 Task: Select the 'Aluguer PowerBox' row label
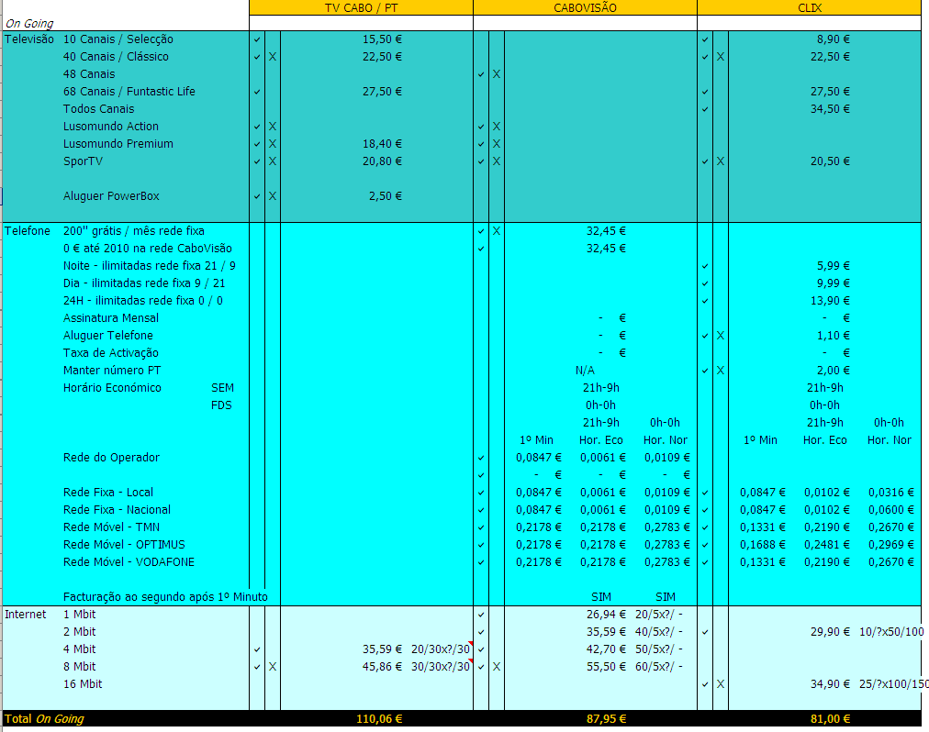point(111,196)
